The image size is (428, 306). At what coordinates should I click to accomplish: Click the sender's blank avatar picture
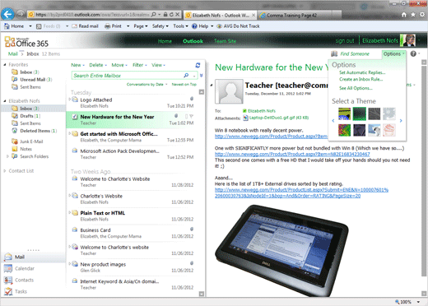229,91
